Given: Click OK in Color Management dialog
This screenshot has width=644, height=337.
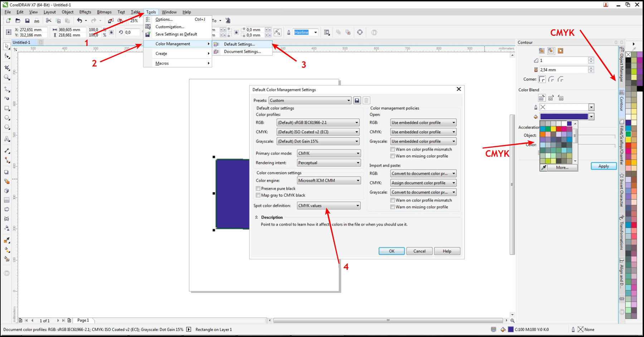Looking at the screenshot, I should coord(391,251).
